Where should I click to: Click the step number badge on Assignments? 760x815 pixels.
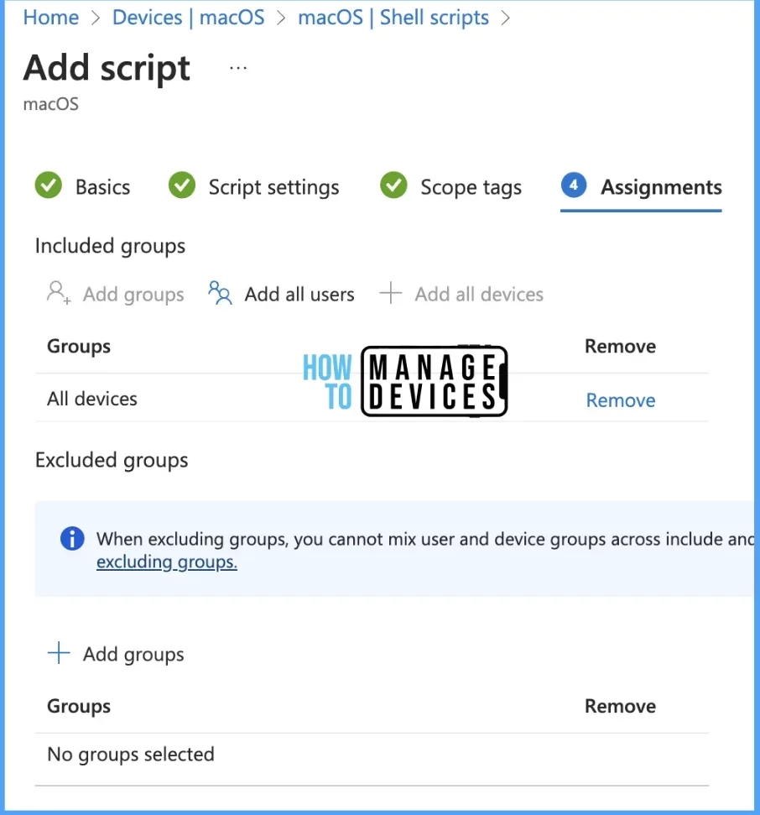(x=574, y=186)
